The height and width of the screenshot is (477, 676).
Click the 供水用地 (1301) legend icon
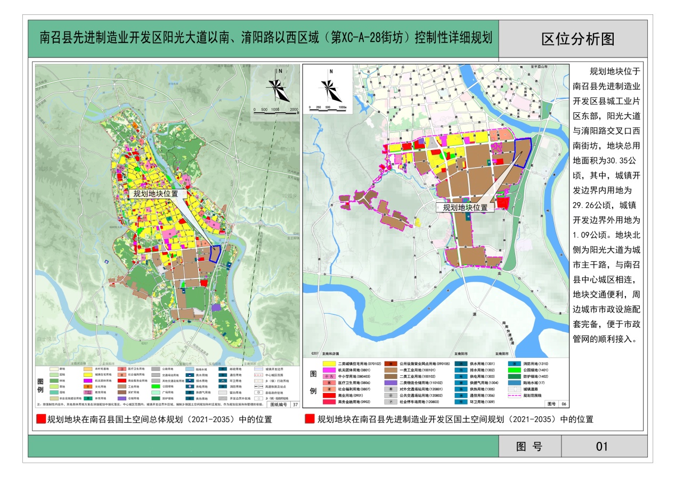pos(460,363)
